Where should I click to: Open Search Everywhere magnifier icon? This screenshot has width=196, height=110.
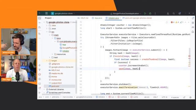(x=174, y=13)
